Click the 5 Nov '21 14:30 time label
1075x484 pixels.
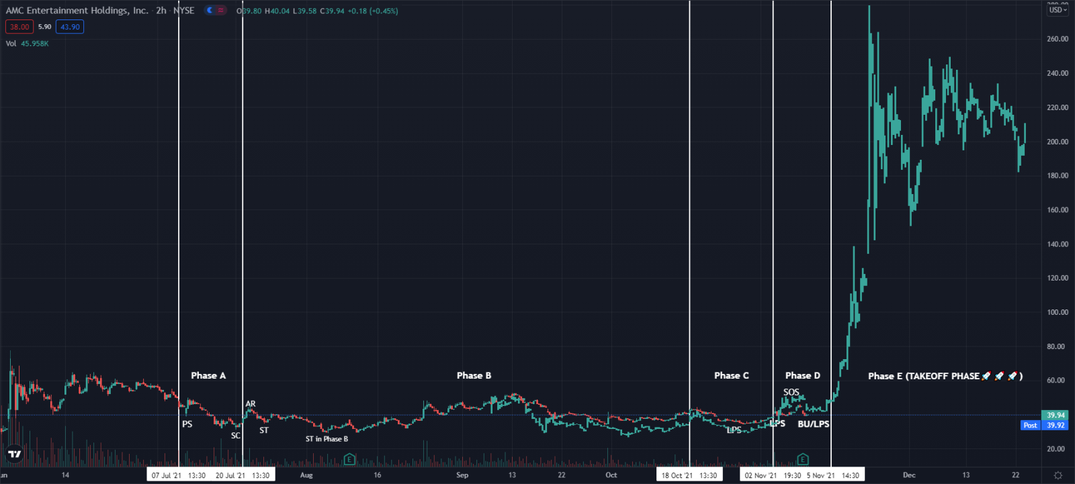833,475
